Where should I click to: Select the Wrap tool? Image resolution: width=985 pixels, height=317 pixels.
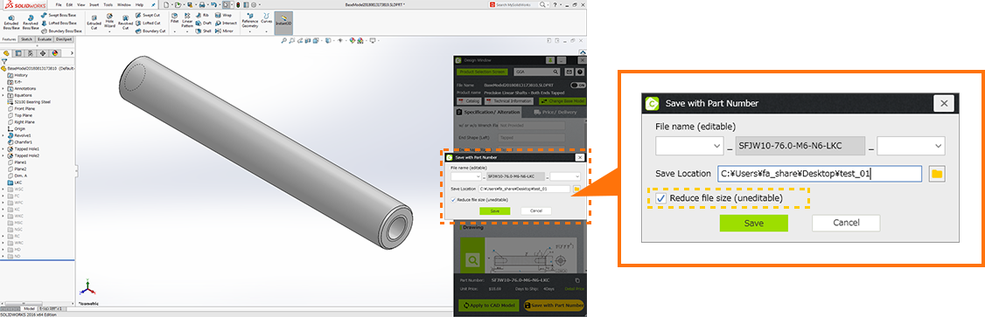(222, 14)
